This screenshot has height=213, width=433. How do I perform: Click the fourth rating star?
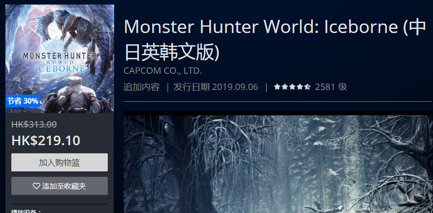click(x=300, y=87)
